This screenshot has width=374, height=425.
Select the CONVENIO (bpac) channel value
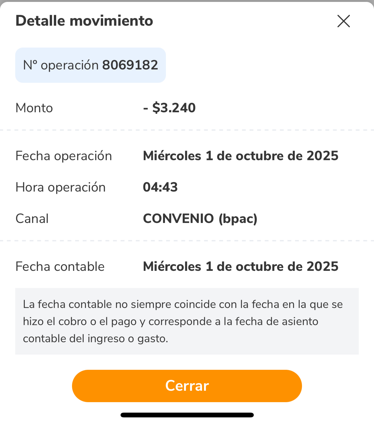pyautogui.click(x=200, y=219)
